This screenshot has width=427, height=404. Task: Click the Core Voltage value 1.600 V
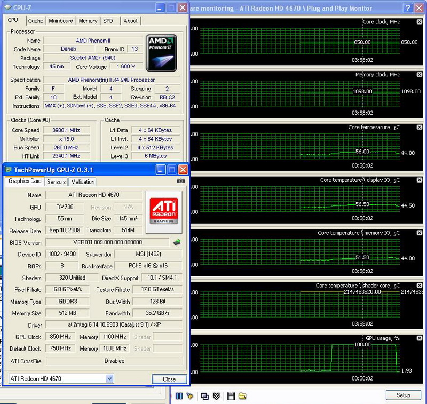(126, 66)
